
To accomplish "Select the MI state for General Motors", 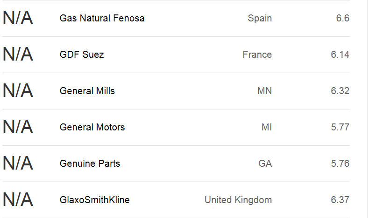I will pos(267,128).
